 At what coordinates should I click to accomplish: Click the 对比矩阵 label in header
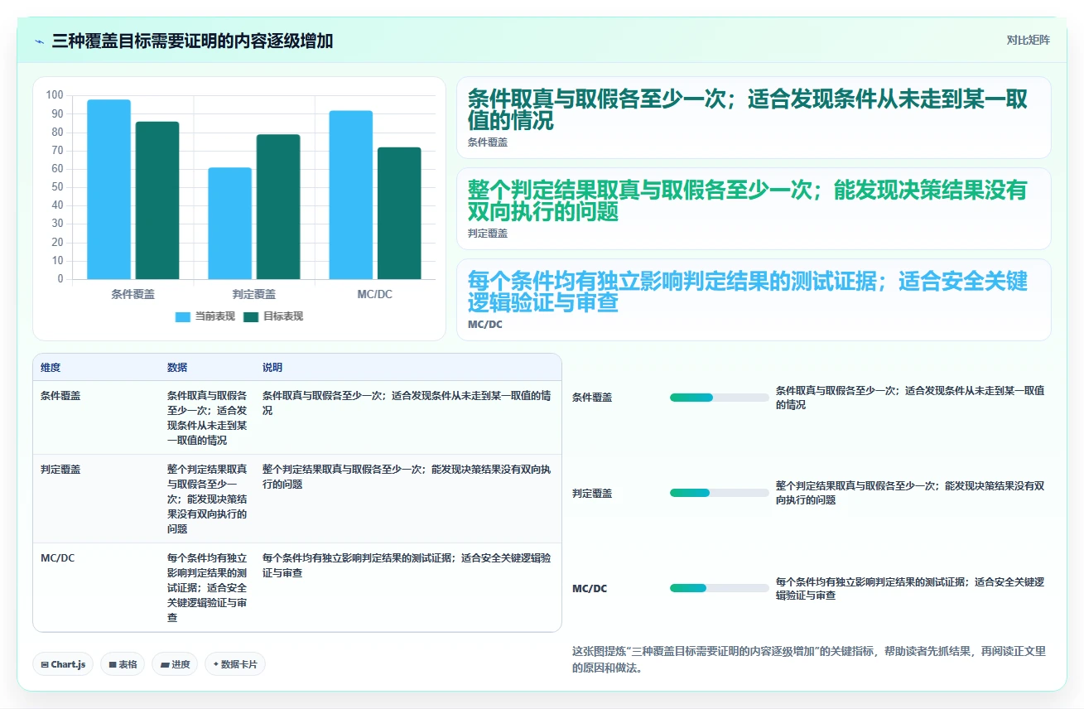click(1028, 40)
